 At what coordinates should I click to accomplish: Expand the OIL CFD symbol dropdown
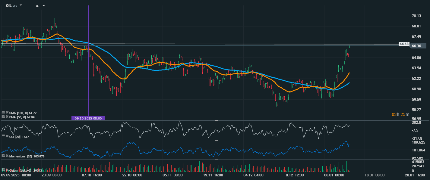(21, 5)
